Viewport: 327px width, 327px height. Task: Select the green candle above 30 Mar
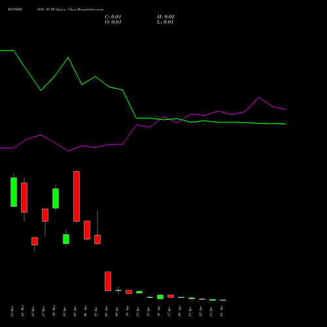56,198
